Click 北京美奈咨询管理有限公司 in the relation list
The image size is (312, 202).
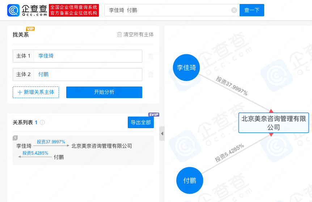pos(102,146)
